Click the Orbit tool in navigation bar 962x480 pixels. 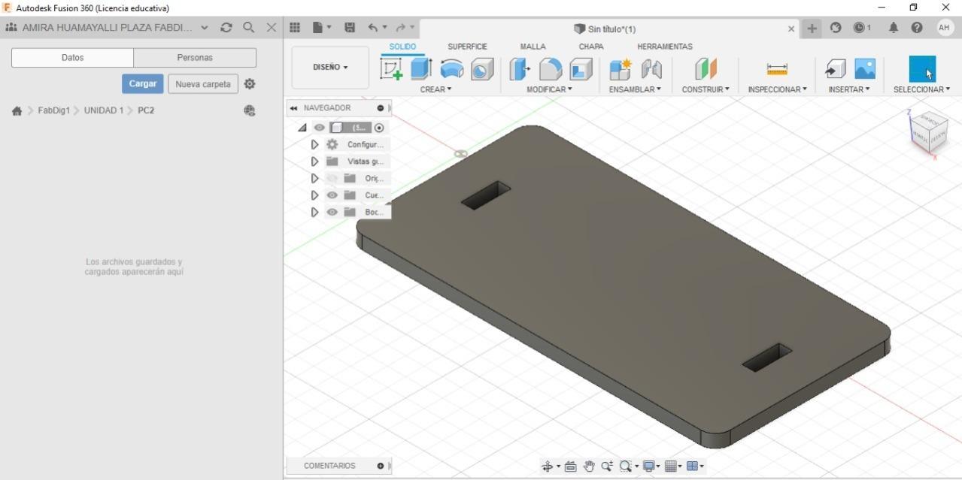pos(548,466)
